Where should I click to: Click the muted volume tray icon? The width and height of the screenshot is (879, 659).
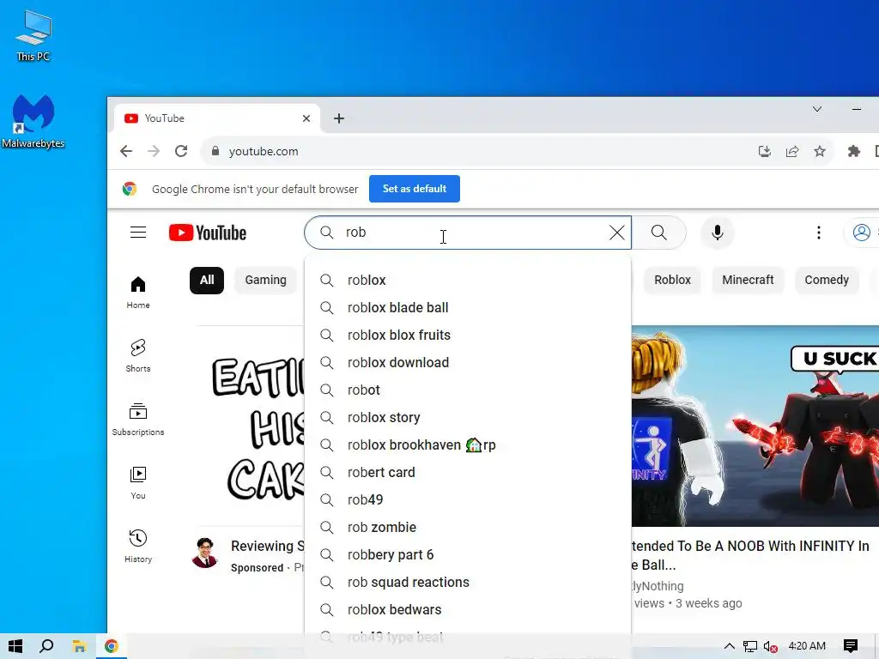pos(770,646)
